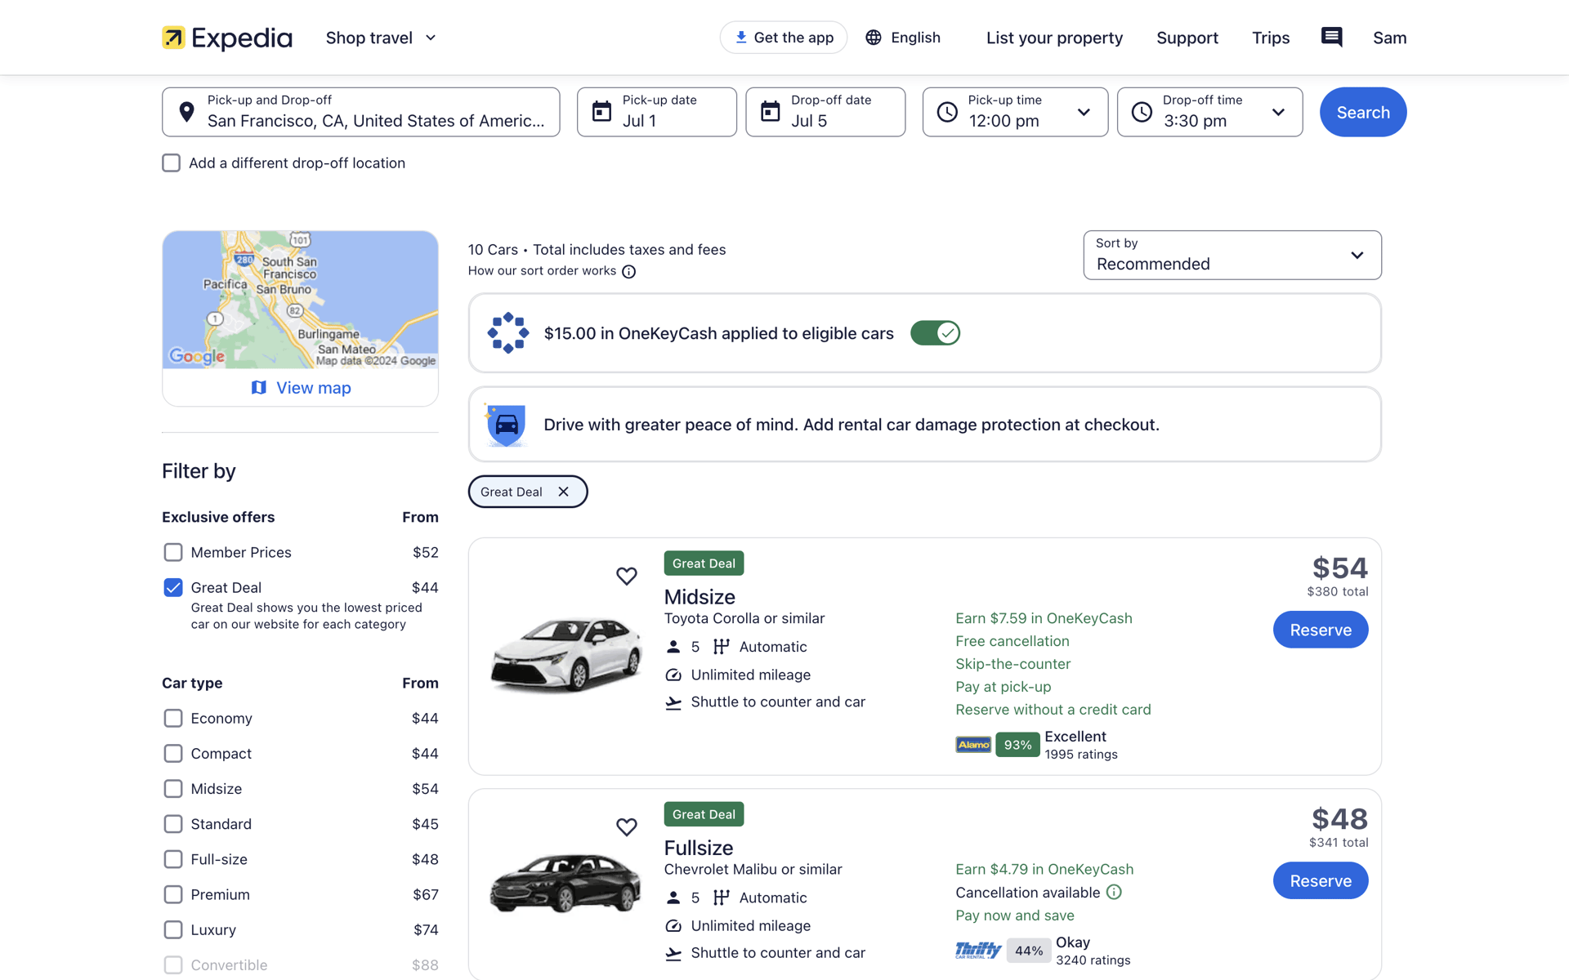Viewport: 1569px width, 980px height.
Task: Check the Compact car type
Action: 172,753
